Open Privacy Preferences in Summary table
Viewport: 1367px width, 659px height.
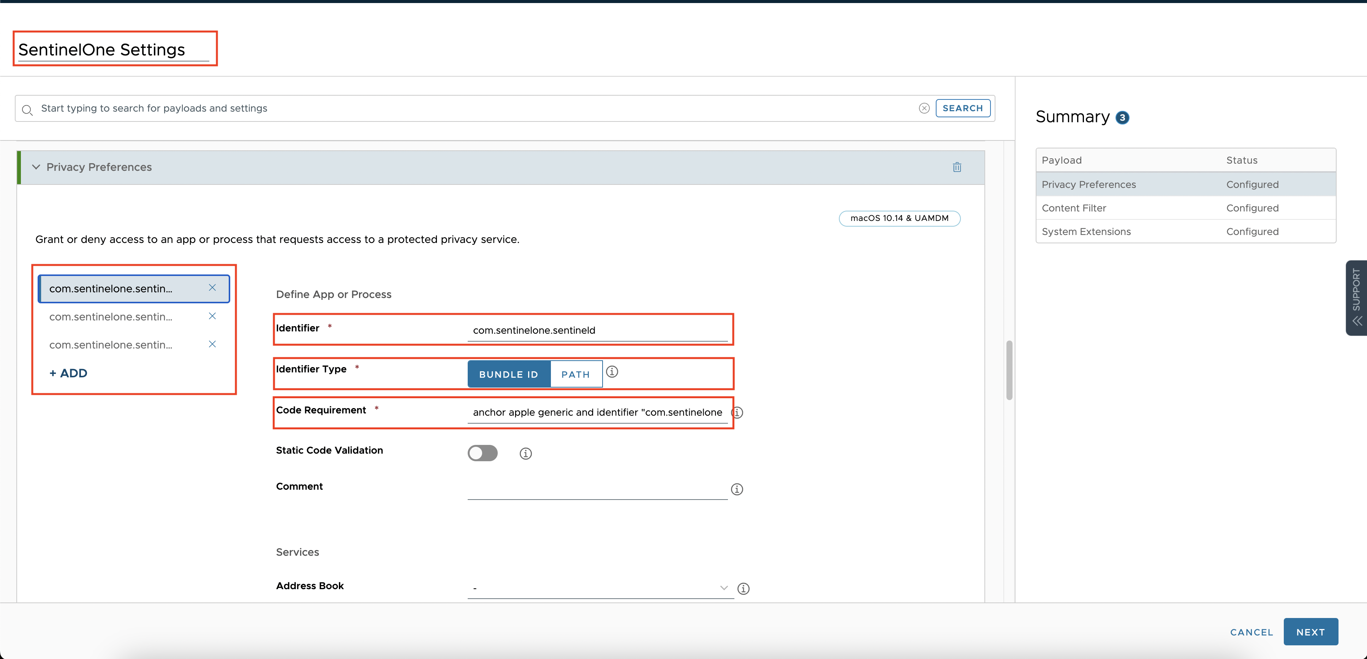click(x=1185, y=184)
